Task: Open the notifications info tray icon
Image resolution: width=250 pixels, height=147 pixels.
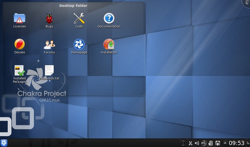Action: click(x=183, y=143)
